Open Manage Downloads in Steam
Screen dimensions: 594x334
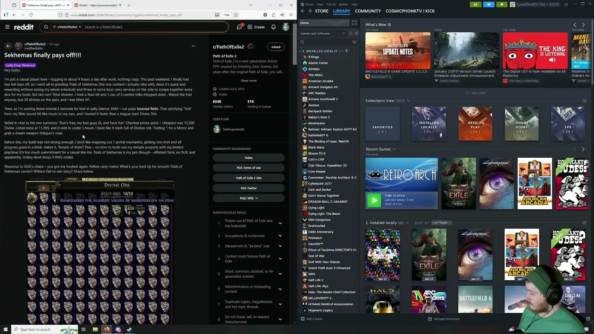[444, 319]
